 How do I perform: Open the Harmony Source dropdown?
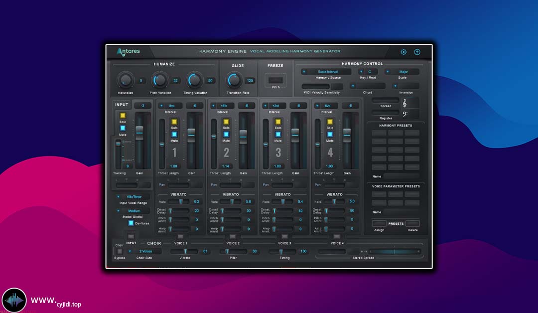(326, 72)
